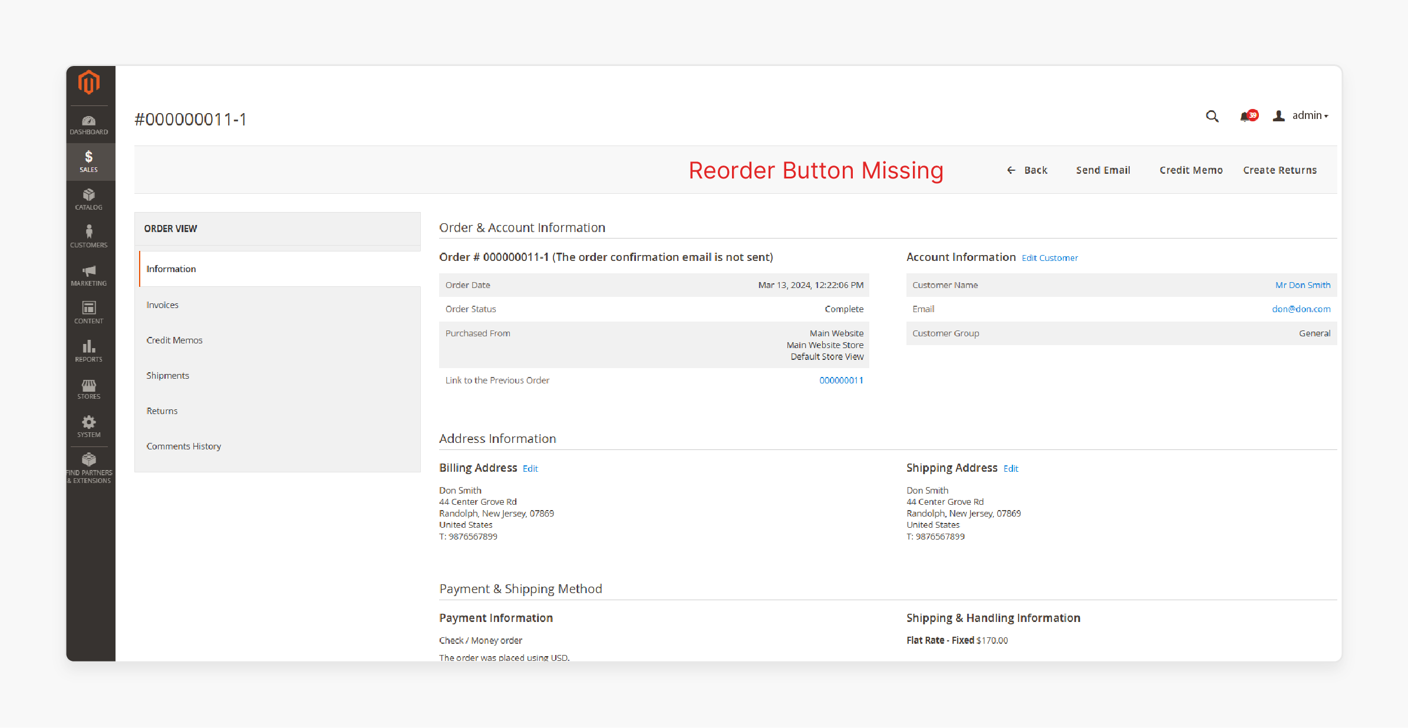Click the Customers icon in sidebar
The height and width of the screenshot is (728, 1408).
click(x=90, y=239)
